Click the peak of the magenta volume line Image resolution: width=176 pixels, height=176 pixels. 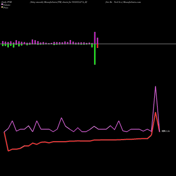156,86
